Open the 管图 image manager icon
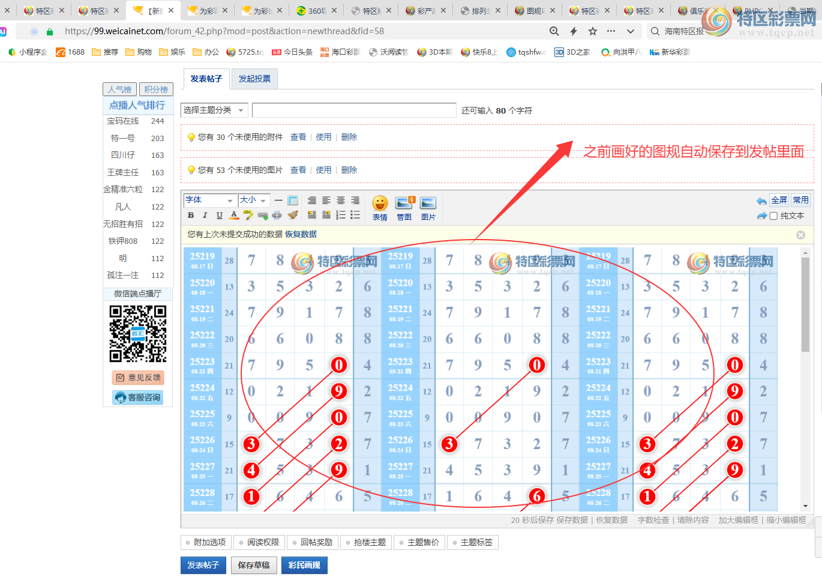Viewport: 822px width, 580px height. 404,208
